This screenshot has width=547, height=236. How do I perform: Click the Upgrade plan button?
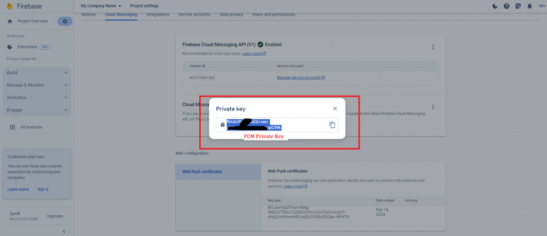click(x=55, y=216)
